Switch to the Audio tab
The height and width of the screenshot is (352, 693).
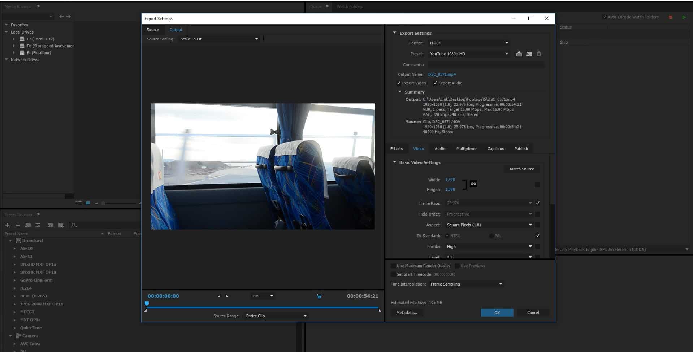coord(439,149)
